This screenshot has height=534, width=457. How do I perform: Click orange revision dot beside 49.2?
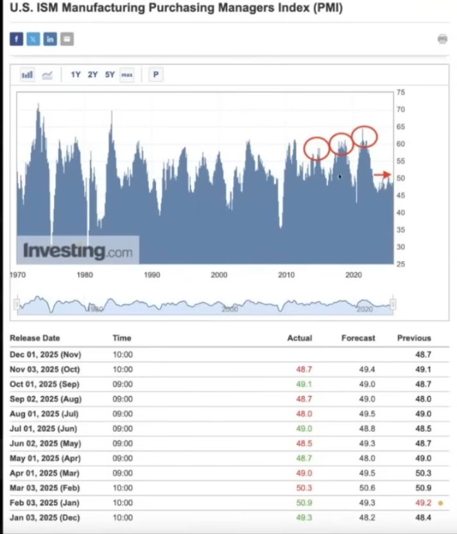click(x=440, y=503)
